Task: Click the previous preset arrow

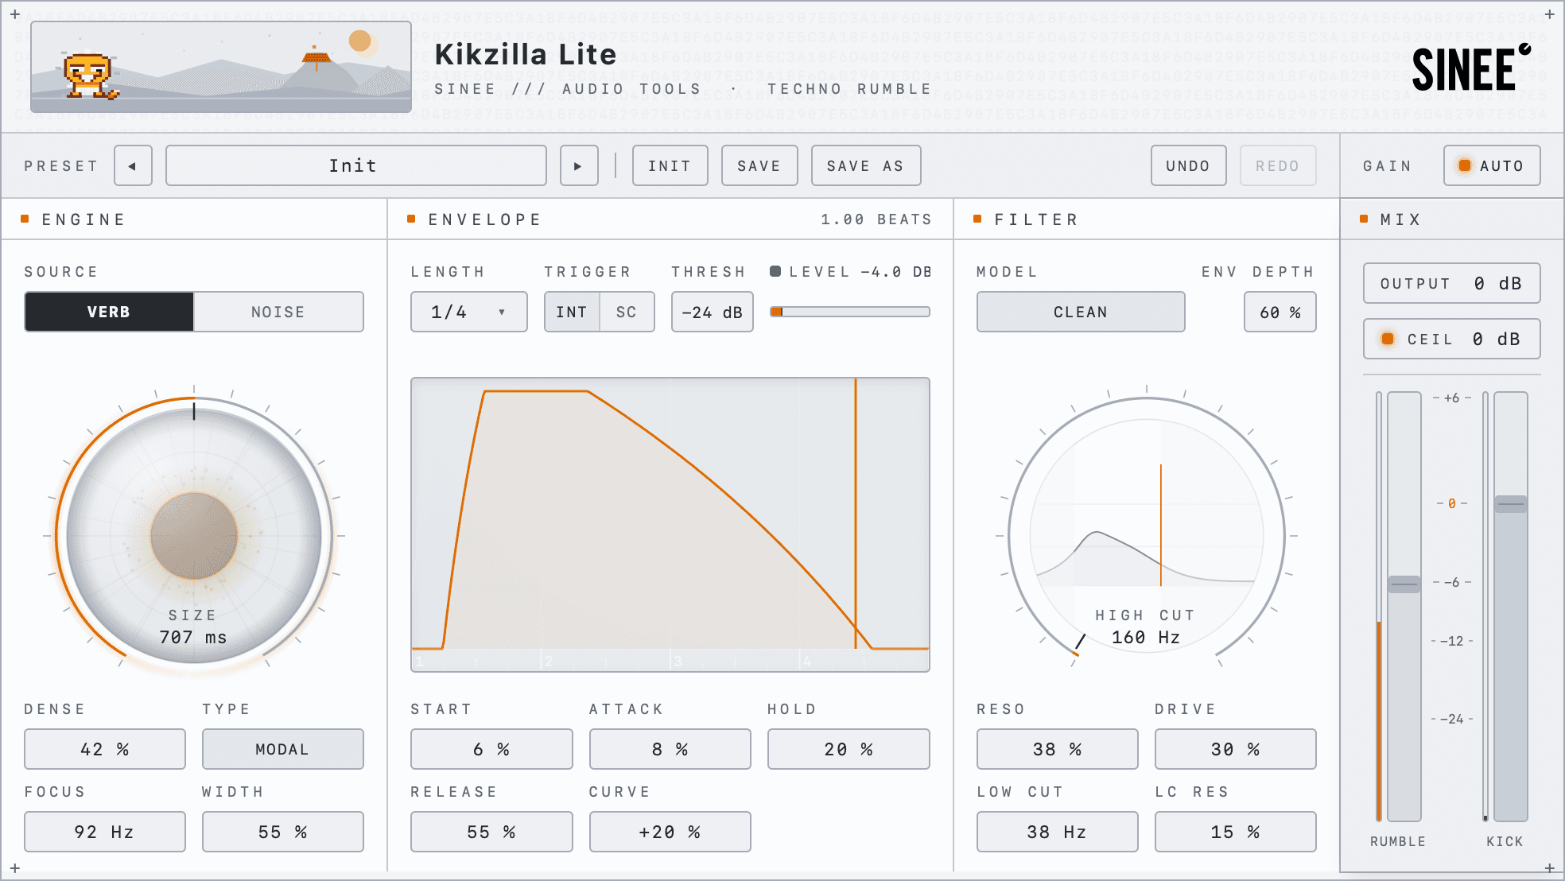Action: pos(133,166)
